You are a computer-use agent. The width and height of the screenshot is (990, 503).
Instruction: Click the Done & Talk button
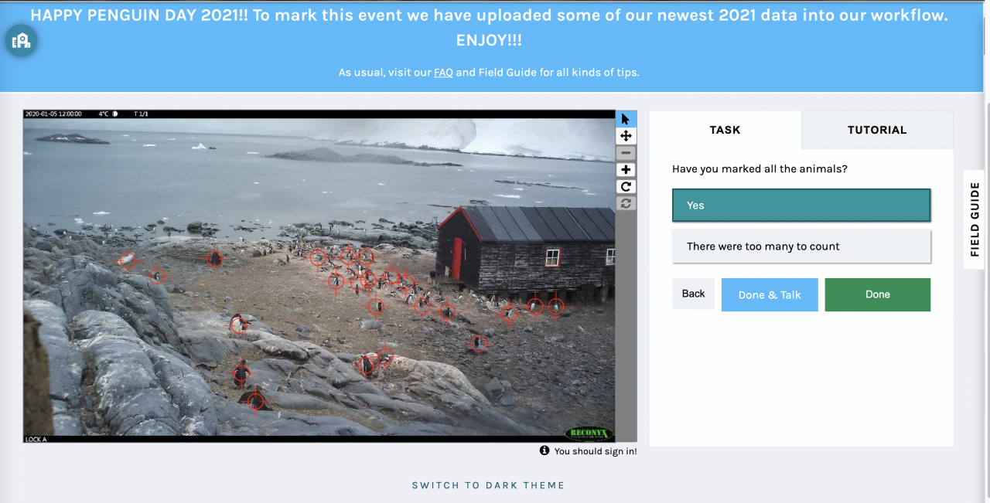click(x=770, y=294)
